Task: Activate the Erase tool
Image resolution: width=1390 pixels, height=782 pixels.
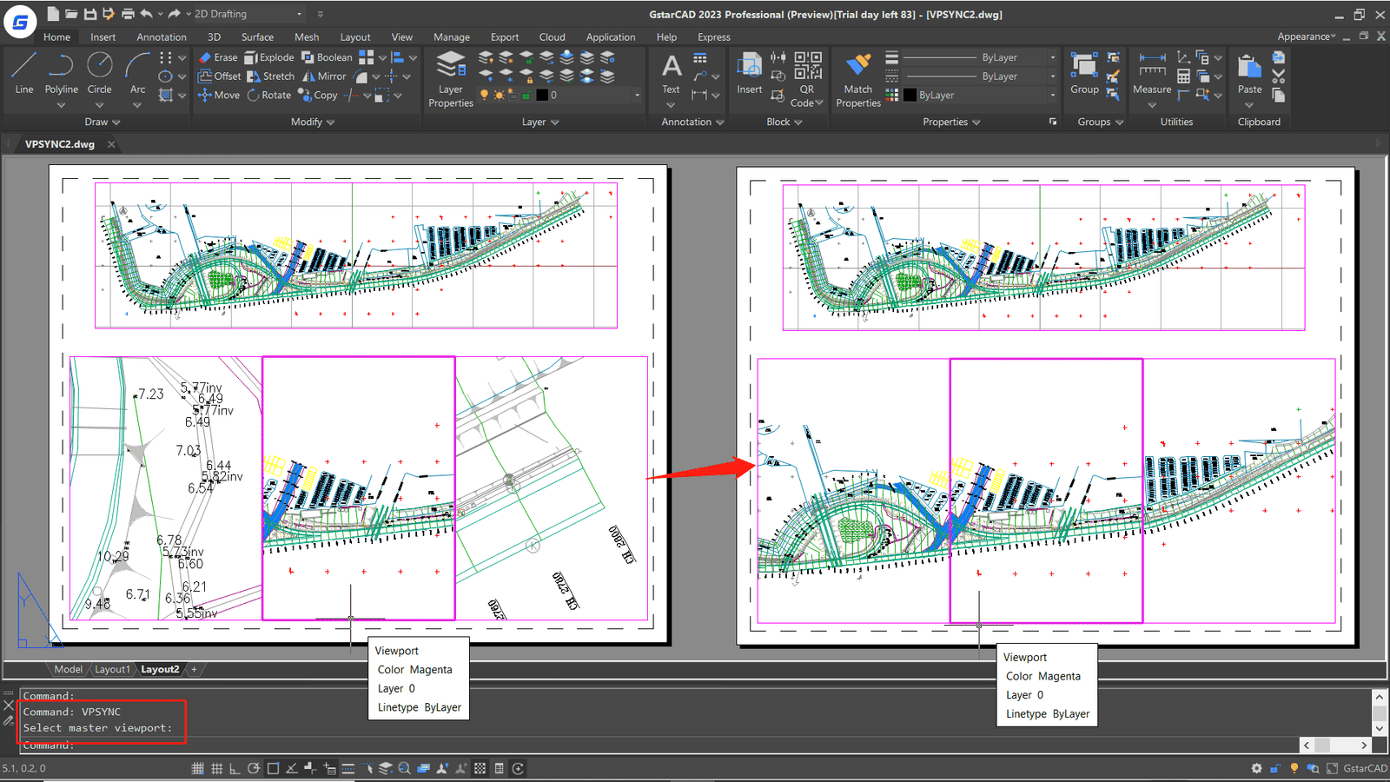Action: [x=218, y=57]
